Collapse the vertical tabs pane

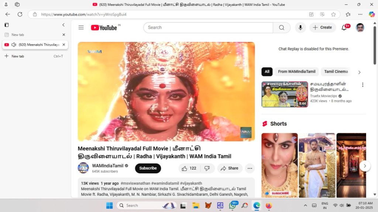63,25
